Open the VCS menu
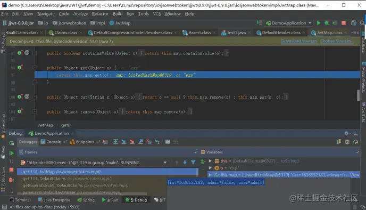366x210 pixels. pyautogui.click(x=157, y=14)
